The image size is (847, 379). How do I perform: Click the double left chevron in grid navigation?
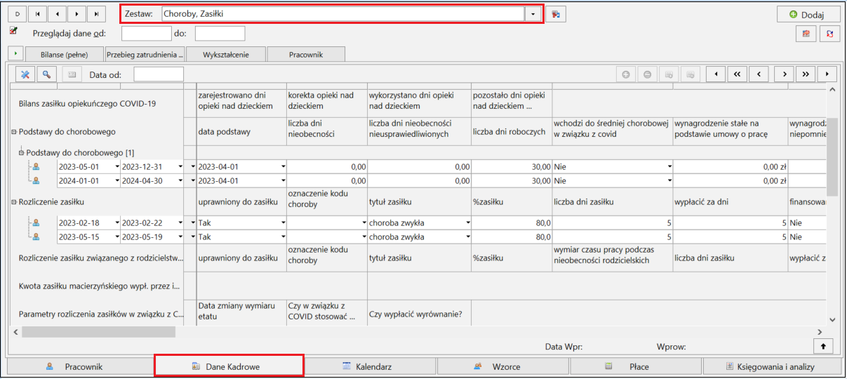pyautogui.click(x=737, y=74)
